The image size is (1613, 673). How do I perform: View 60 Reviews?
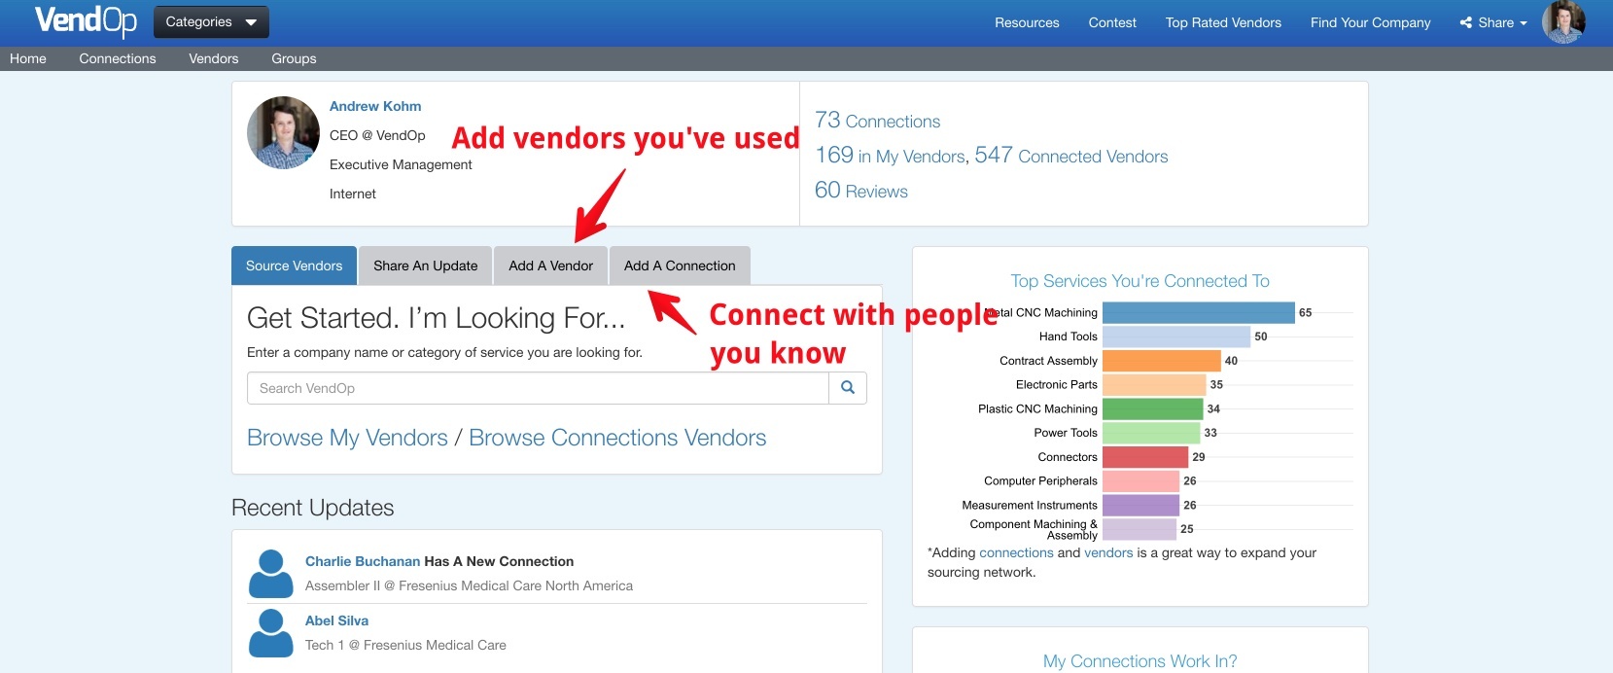coord(861,191)
